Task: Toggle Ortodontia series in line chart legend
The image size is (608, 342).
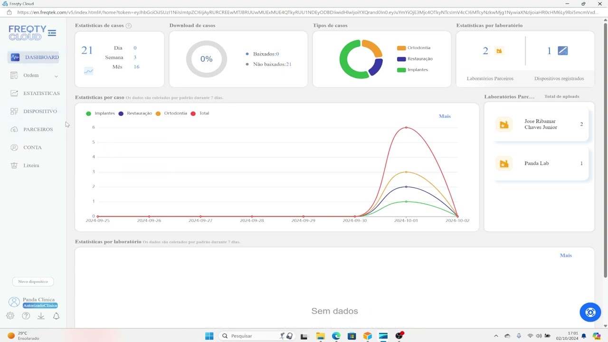Action: click(171, 114)
